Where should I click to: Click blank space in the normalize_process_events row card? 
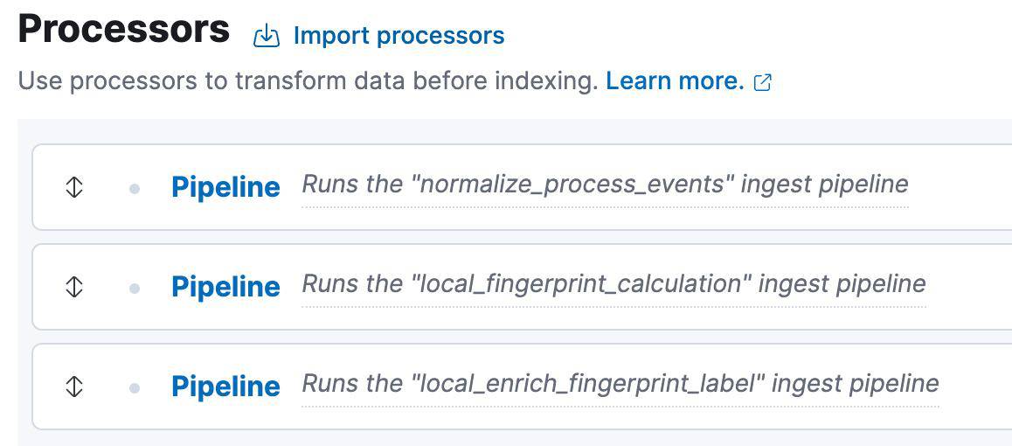click(x=961, y=186)
